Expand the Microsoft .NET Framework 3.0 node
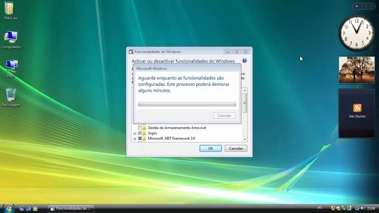 [x=134, y=138]
